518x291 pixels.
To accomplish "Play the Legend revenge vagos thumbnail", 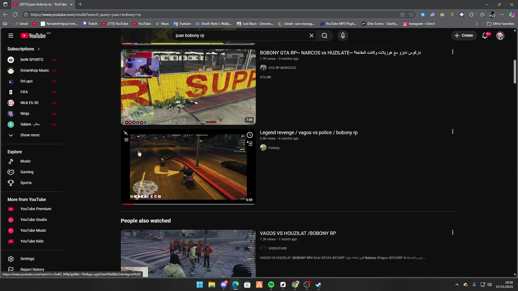I will (x=188, y=167).
